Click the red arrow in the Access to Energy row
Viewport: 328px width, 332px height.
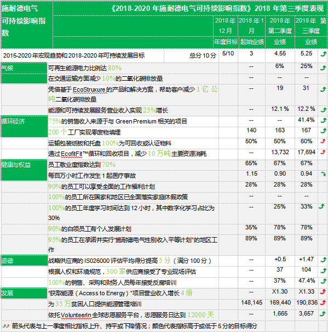323,292
